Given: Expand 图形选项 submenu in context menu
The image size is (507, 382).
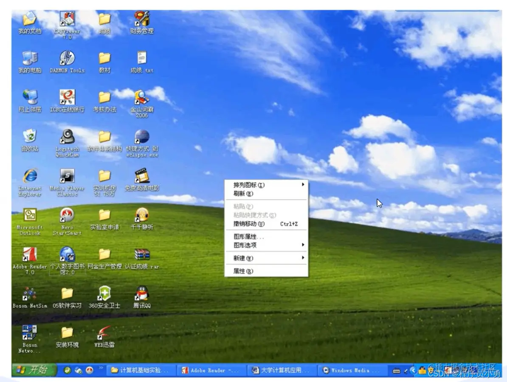Looking at the screenshot, I should coord(266,245).
